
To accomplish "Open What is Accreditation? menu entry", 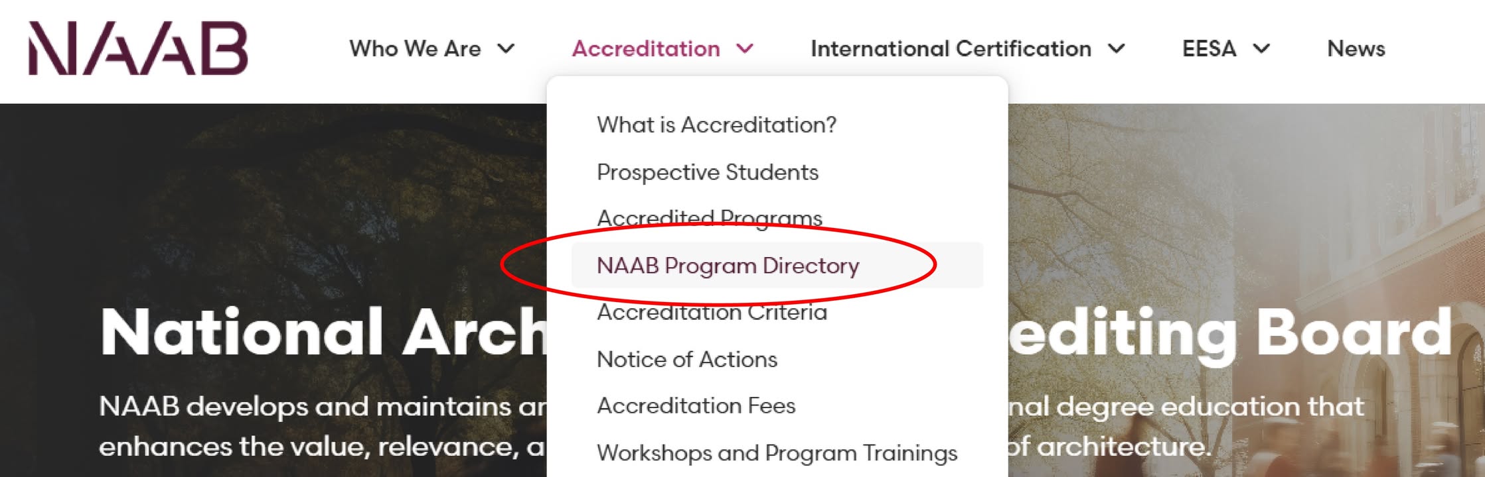I will 716,125.
